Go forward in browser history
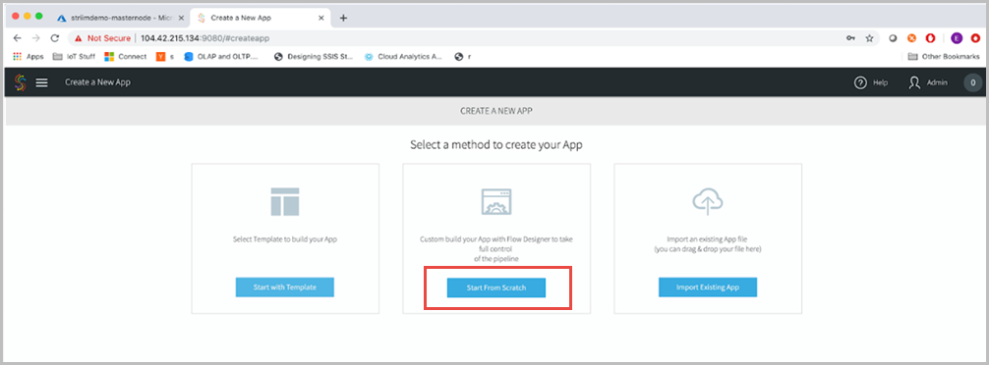This screenshot has width=989, height=365. [36, 38]
